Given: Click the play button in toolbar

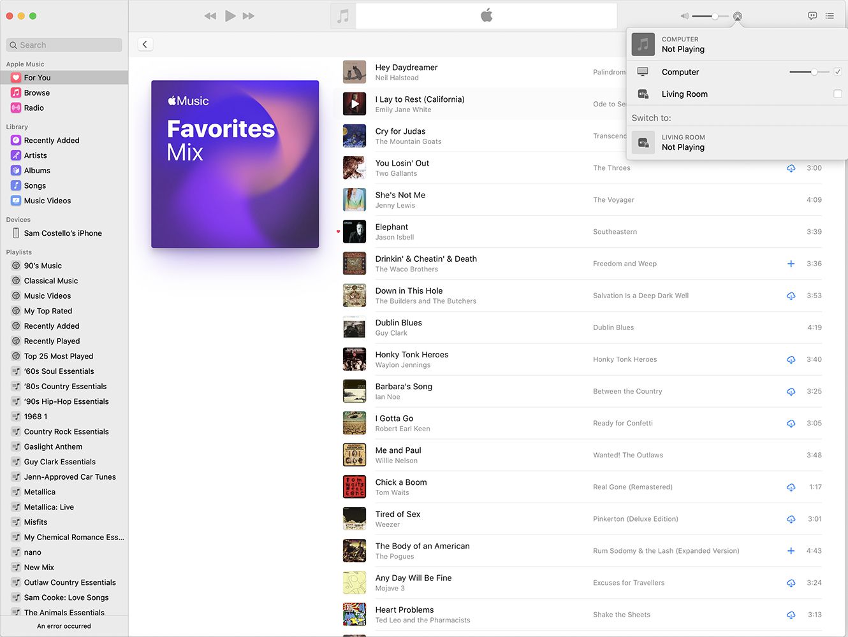Looking at the screenshot, I should coord(230,16).
